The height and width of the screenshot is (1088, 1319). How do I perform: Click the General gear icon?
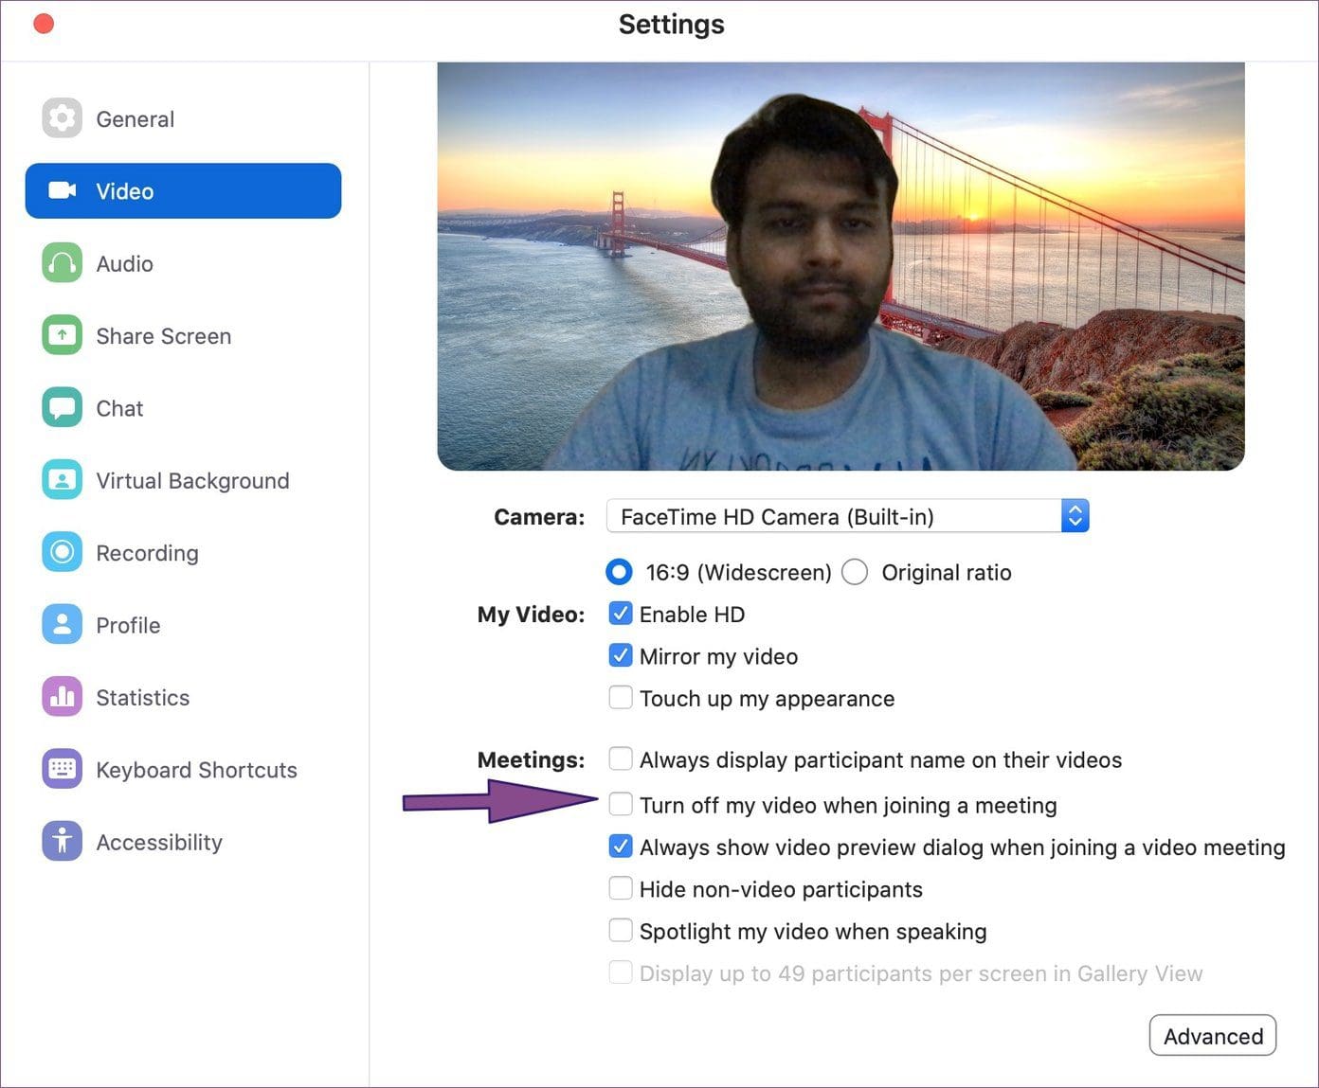click(x=62, y=118)
